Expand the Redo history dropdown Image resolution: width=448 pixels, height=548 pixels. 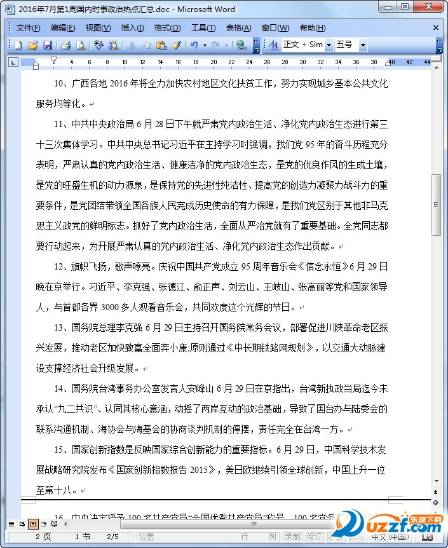tap(226, 45)
